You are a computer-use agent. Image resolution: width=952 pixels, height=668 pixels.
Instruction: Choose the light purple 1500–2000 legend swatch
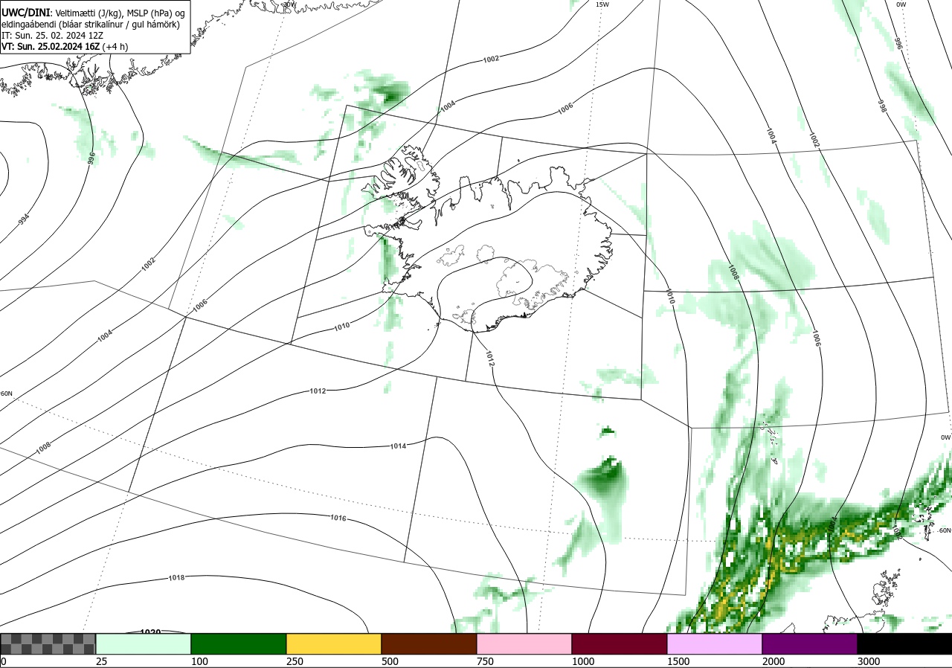pyautogui.click(x=715, y=643)
